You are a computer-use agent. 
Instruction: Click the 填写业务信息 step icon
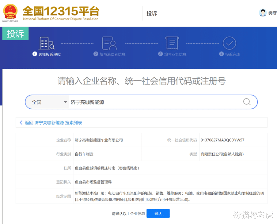[x=172, y=44]
